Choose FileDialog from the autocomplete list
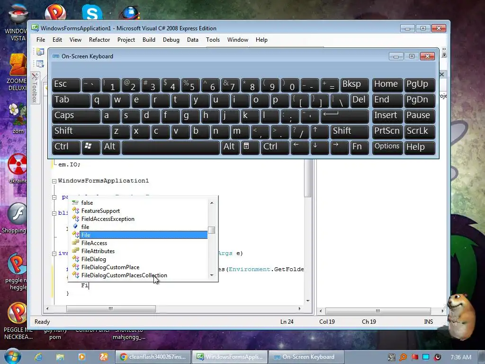Viewport: 485px width, 364px height. [x=93, y=259]
